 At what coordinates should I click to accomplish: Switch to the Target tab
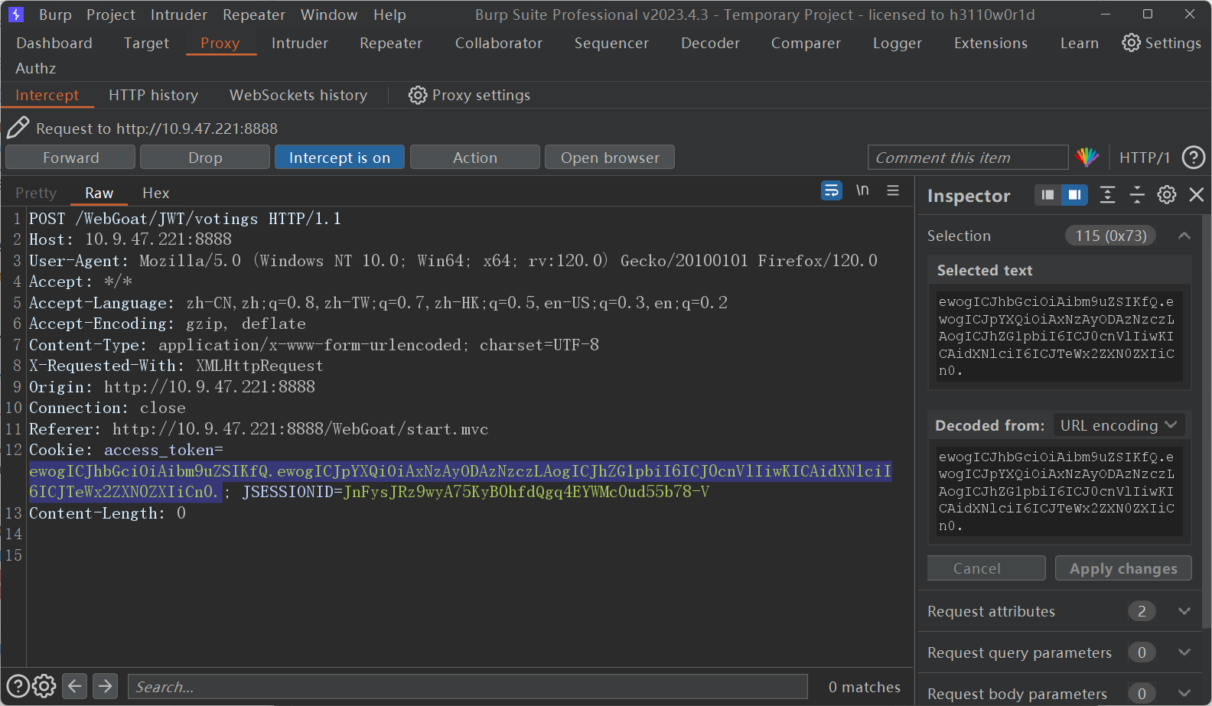click(x=146, y=43)
